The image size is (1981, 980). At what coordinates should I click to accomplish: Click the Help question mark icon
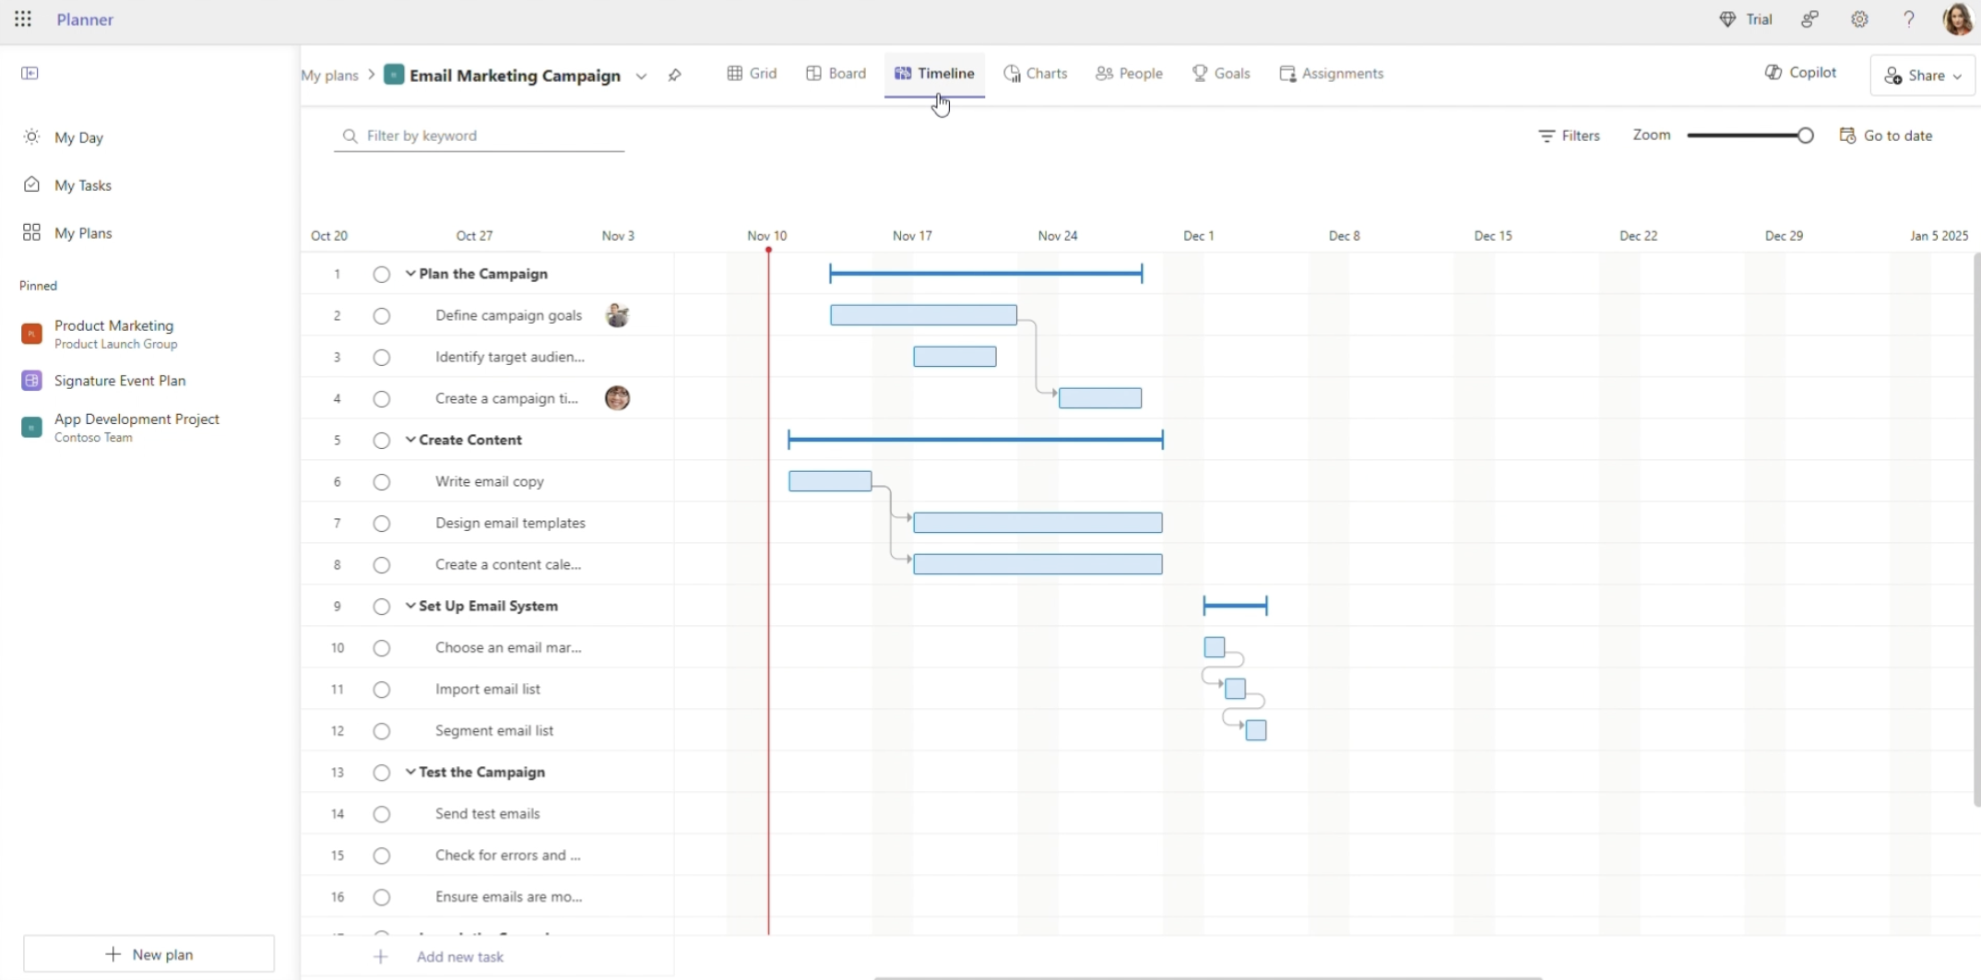point(1908,19)
